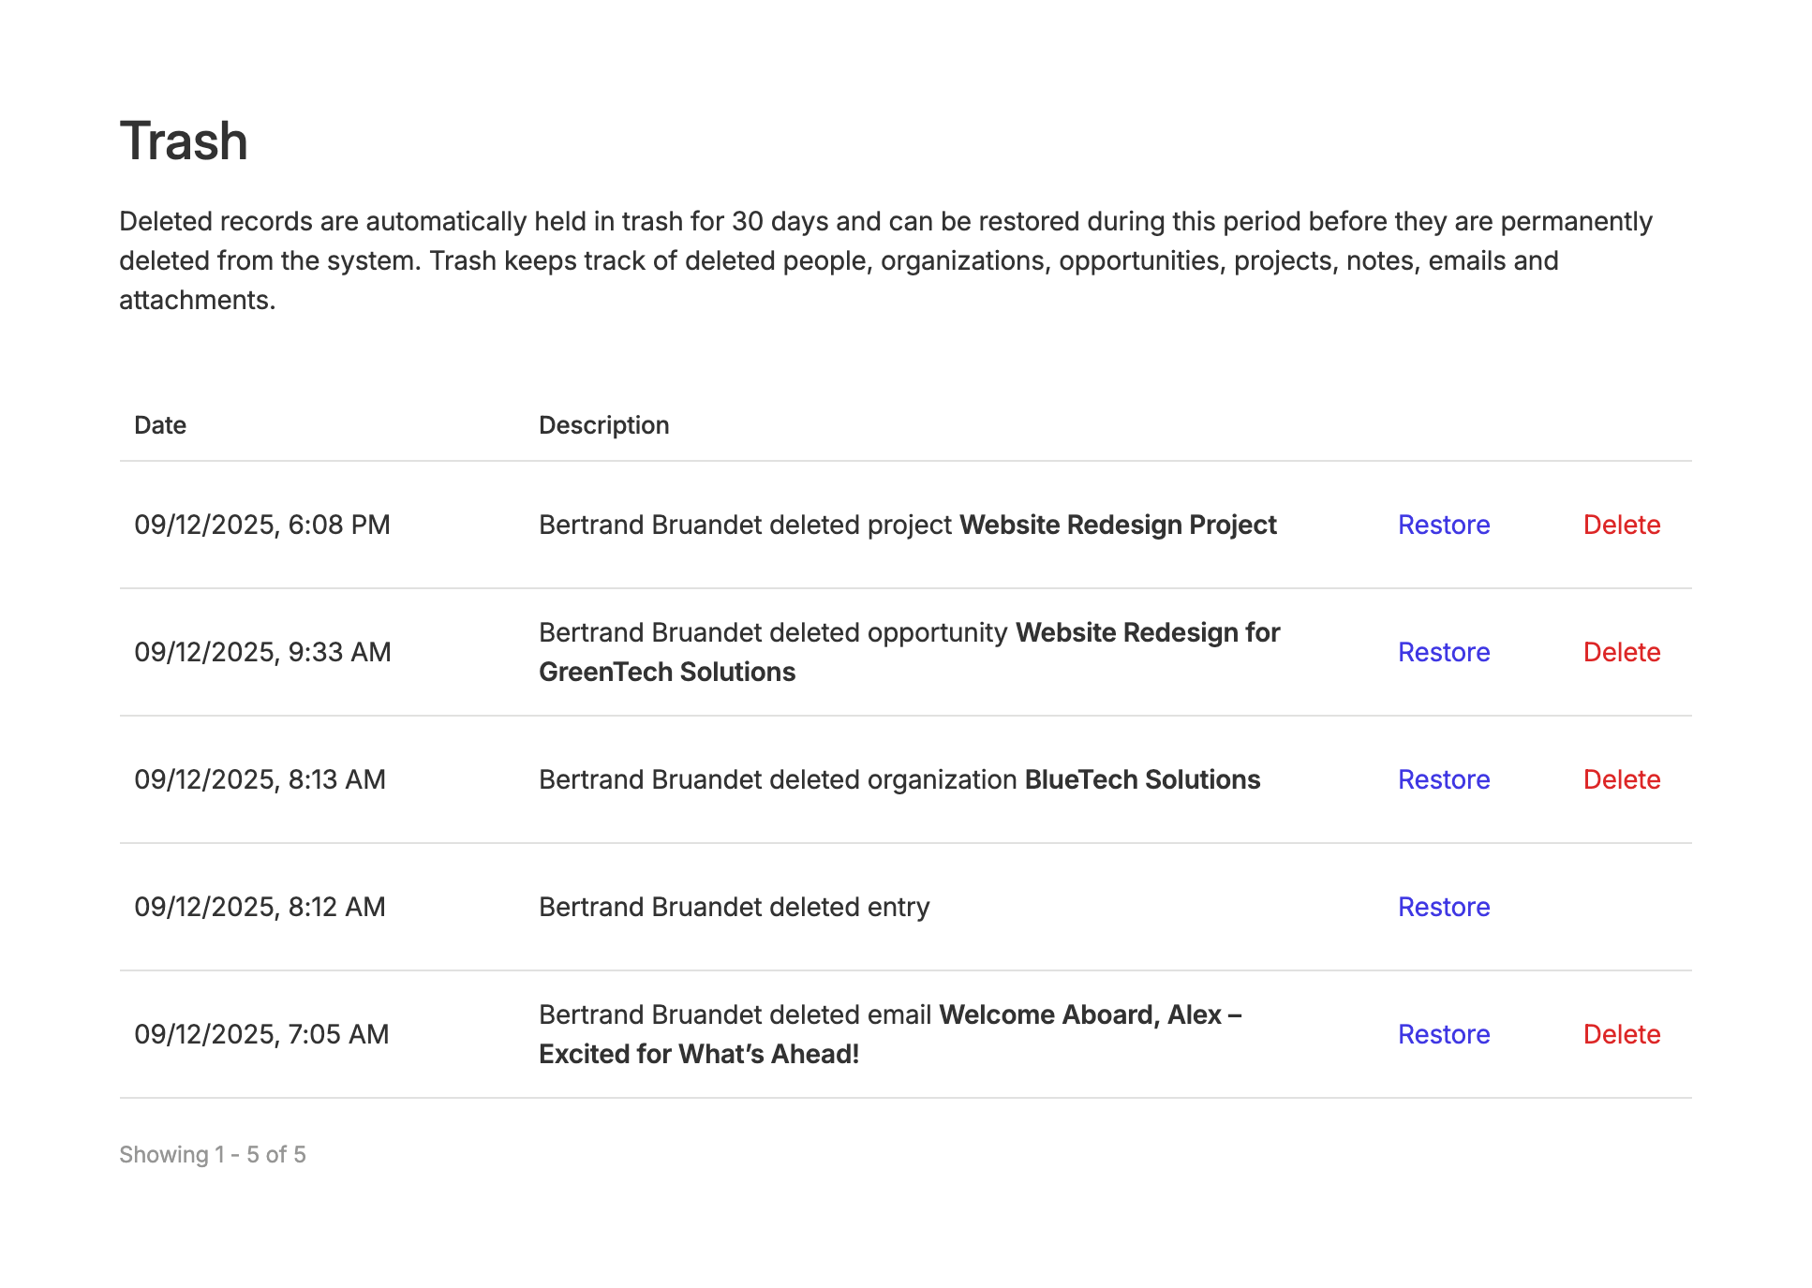Restore the BlueTech Solutions organization
The height and width of the screenshot is (1288, 1812).
point(1443,779)
